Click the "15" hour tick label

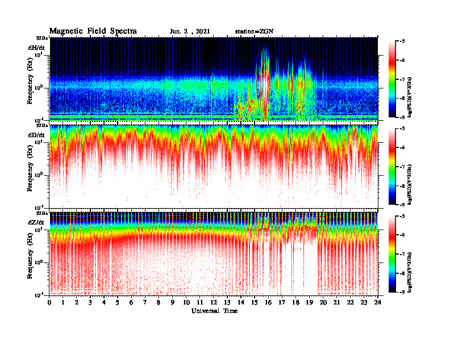coord(255,302)
